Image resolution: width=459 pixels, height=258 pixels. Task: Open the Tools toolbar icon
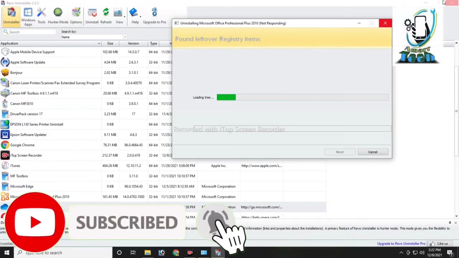click(x=41, y=16)
